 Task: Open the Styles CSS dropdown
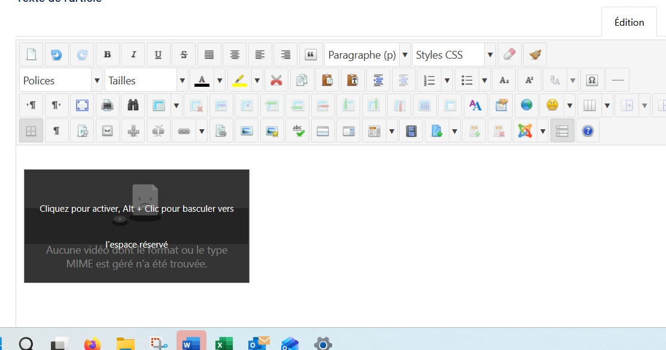(454, 55)
